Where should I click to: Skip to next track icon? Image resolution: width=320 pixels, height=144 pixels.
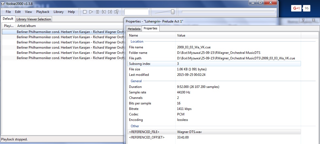click(x=110, y=12)
